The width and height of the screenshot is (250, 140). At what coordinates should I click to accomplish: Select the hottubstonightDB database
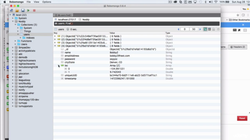point(28,67)
